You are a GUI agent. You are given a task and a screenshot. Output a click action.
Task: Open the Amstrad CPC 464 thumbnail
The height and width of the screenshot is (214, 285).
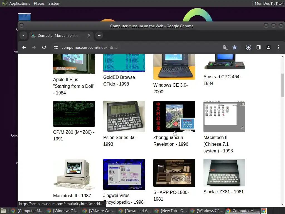pyautogui.click(x=224, y=62)
